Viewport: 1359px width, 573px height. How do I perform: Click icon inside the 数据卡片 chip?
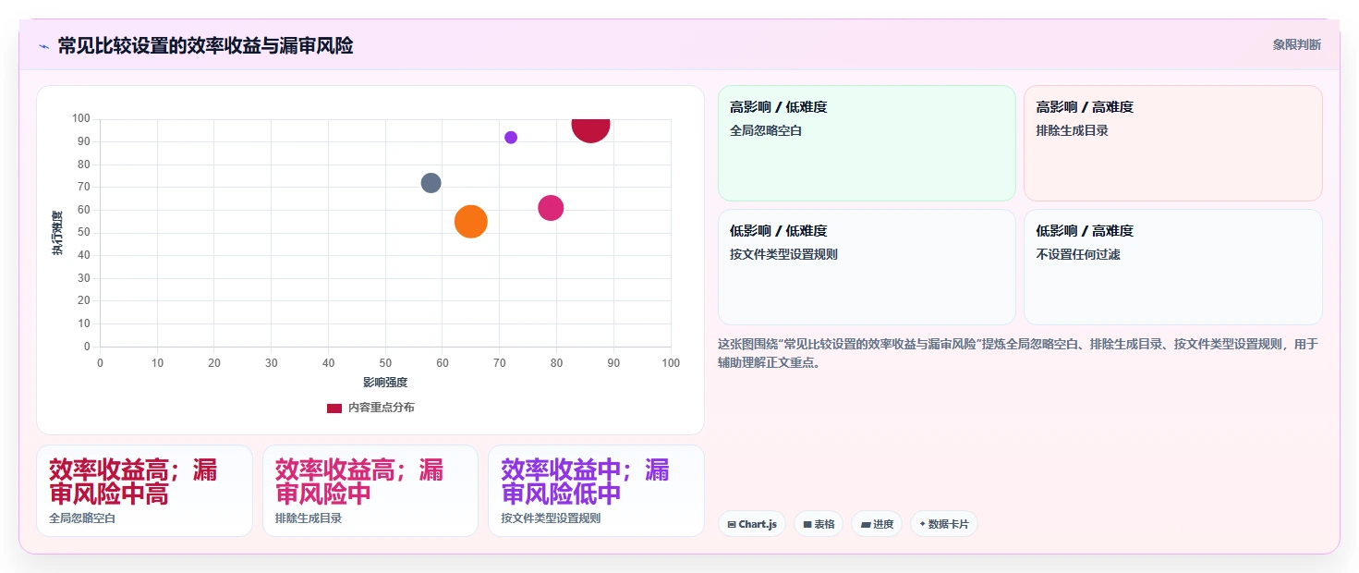(922, 524)
